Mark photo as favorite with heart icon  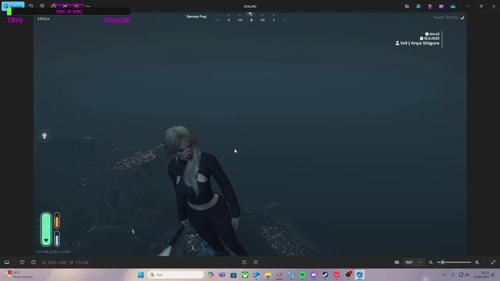[x=22, y=262]
